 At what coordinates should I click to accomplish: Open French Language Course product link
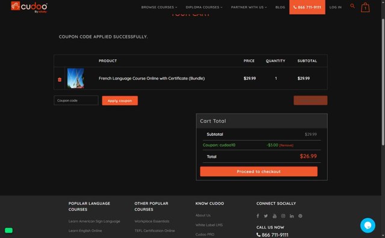152,78
